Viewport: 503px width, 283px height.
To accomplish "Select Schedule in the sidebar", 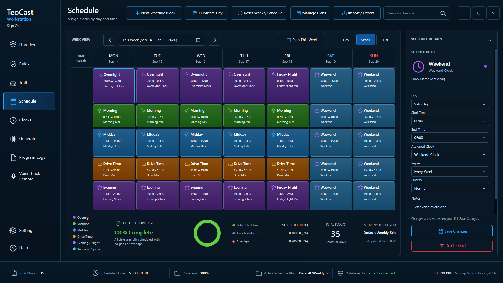I will [x=29, y=101].
